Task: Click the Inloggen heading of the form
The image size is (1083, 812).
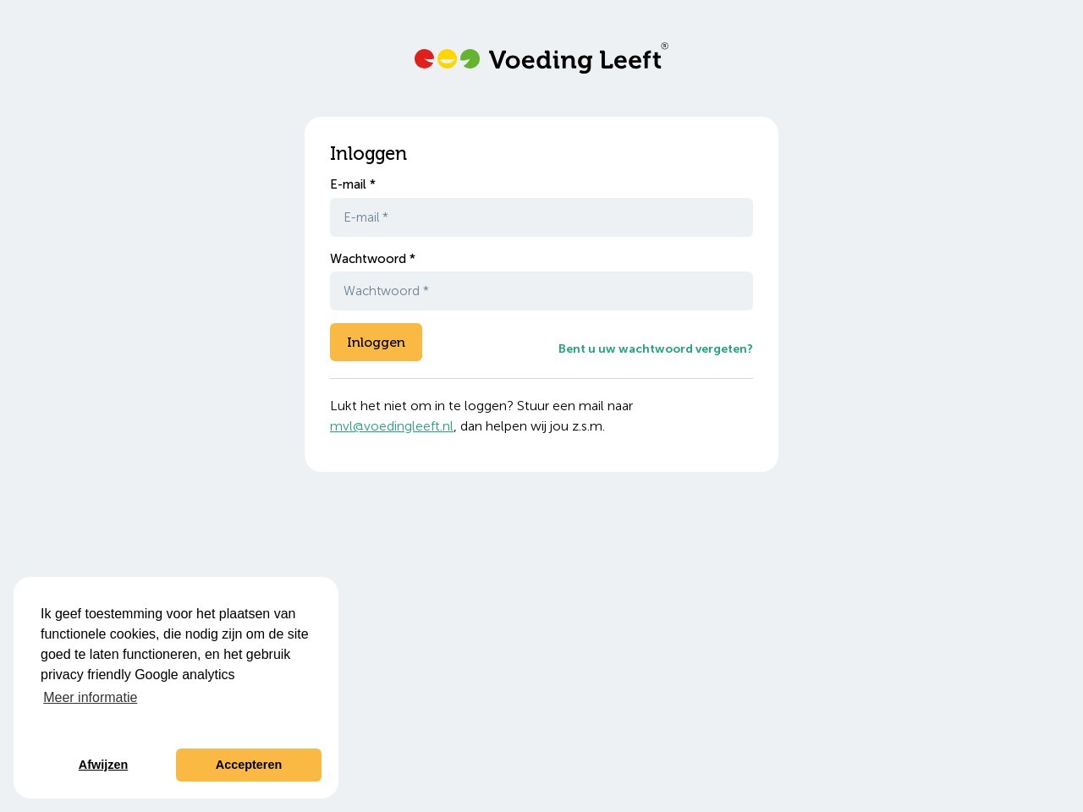Action: tap(368, 153)
